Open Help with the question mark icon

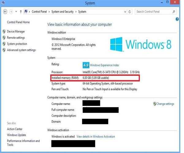[177, 19]
